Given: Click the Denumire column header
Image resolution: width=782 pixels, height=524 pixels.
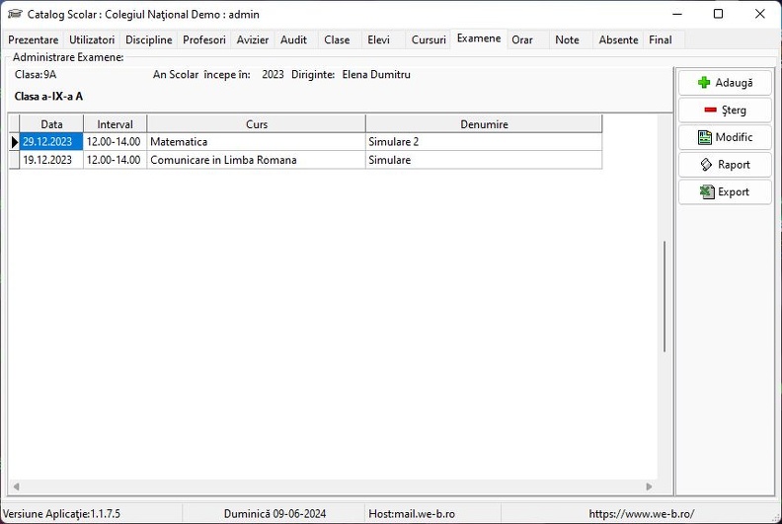Looking at the screenshot, I should [484, 124].
